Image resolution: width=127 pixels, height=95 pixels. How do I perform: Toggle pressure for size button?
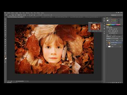pos(51,15)
